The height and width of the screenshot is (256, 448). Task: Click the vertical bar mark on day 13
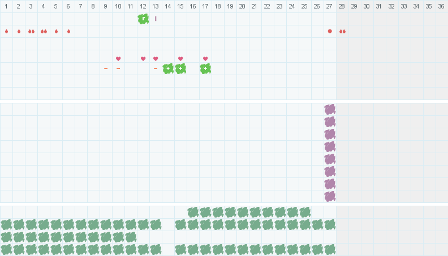(156, 19)
